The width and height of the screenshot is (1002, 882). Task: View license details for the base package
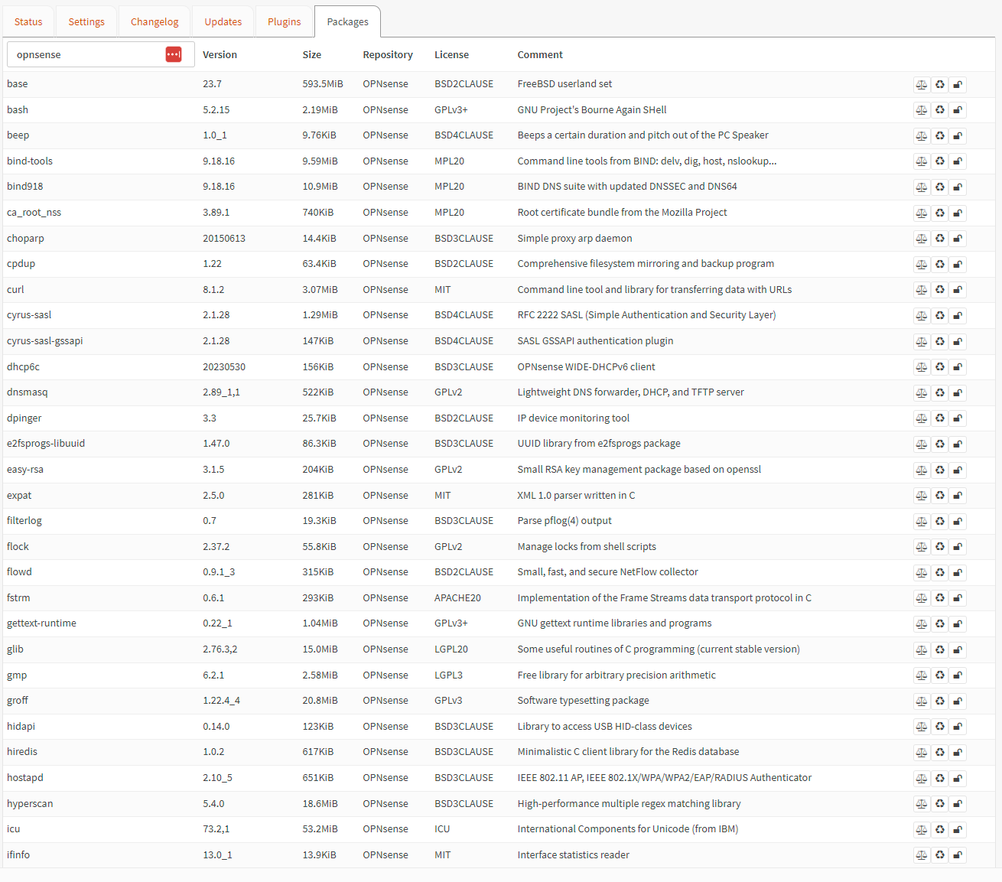(922, 85)
